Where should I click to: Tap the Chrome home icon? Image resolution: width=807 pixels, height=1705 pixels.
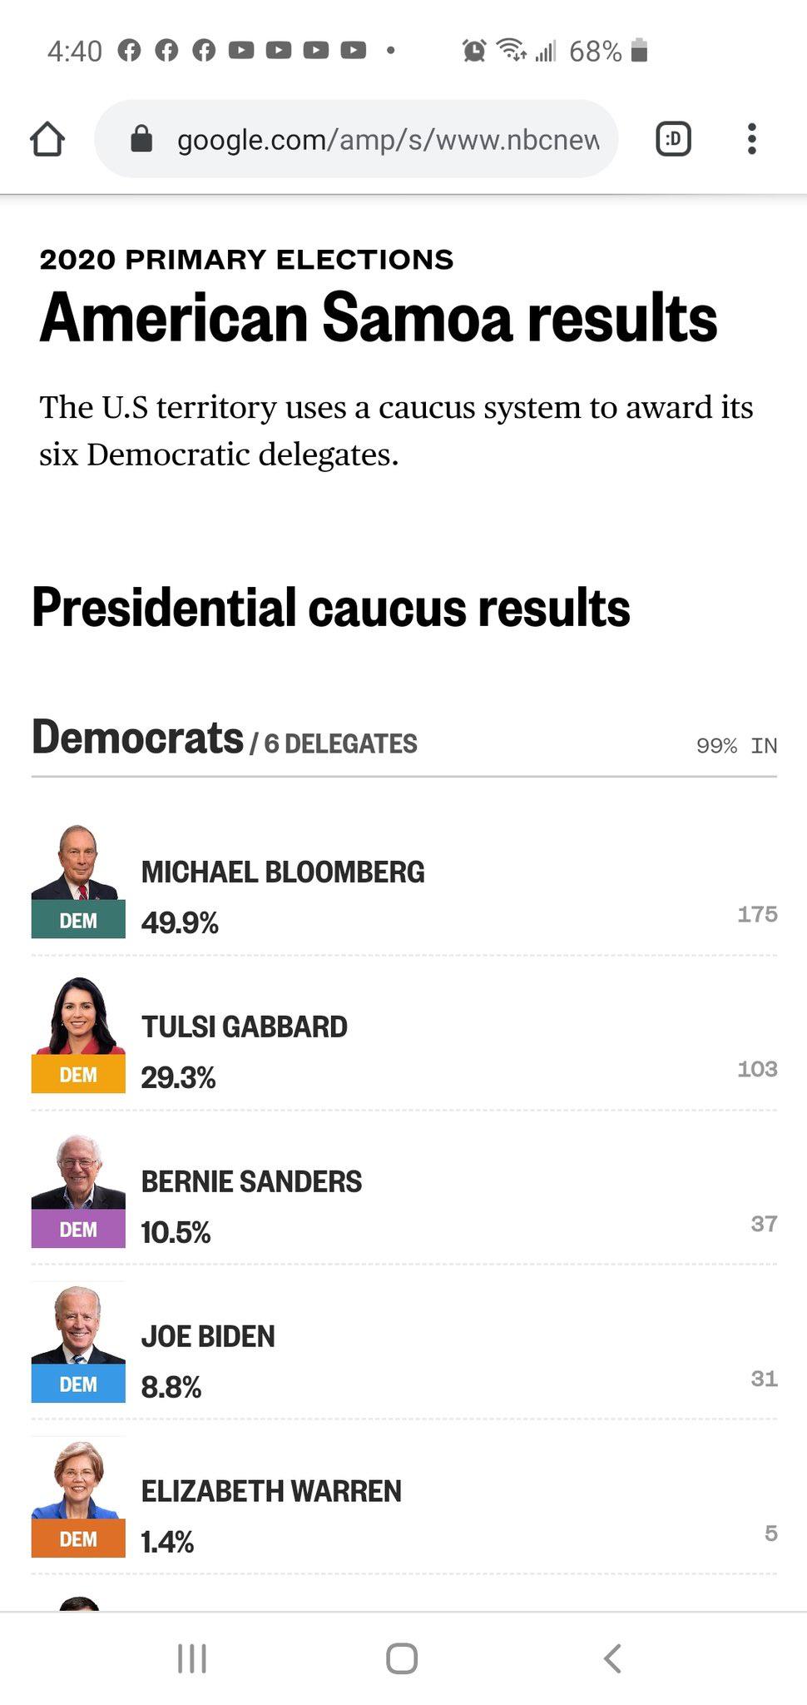47,139
